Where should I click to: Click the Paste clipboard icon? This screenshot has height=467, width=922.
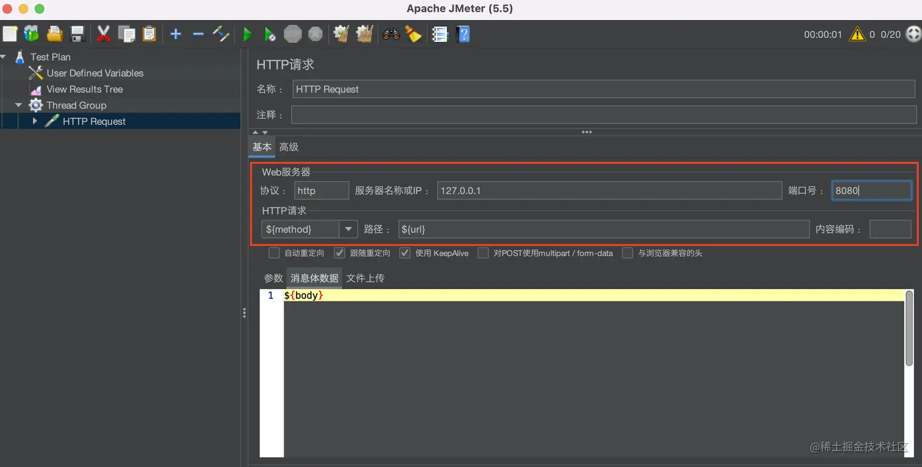click(x=149, y=34)
